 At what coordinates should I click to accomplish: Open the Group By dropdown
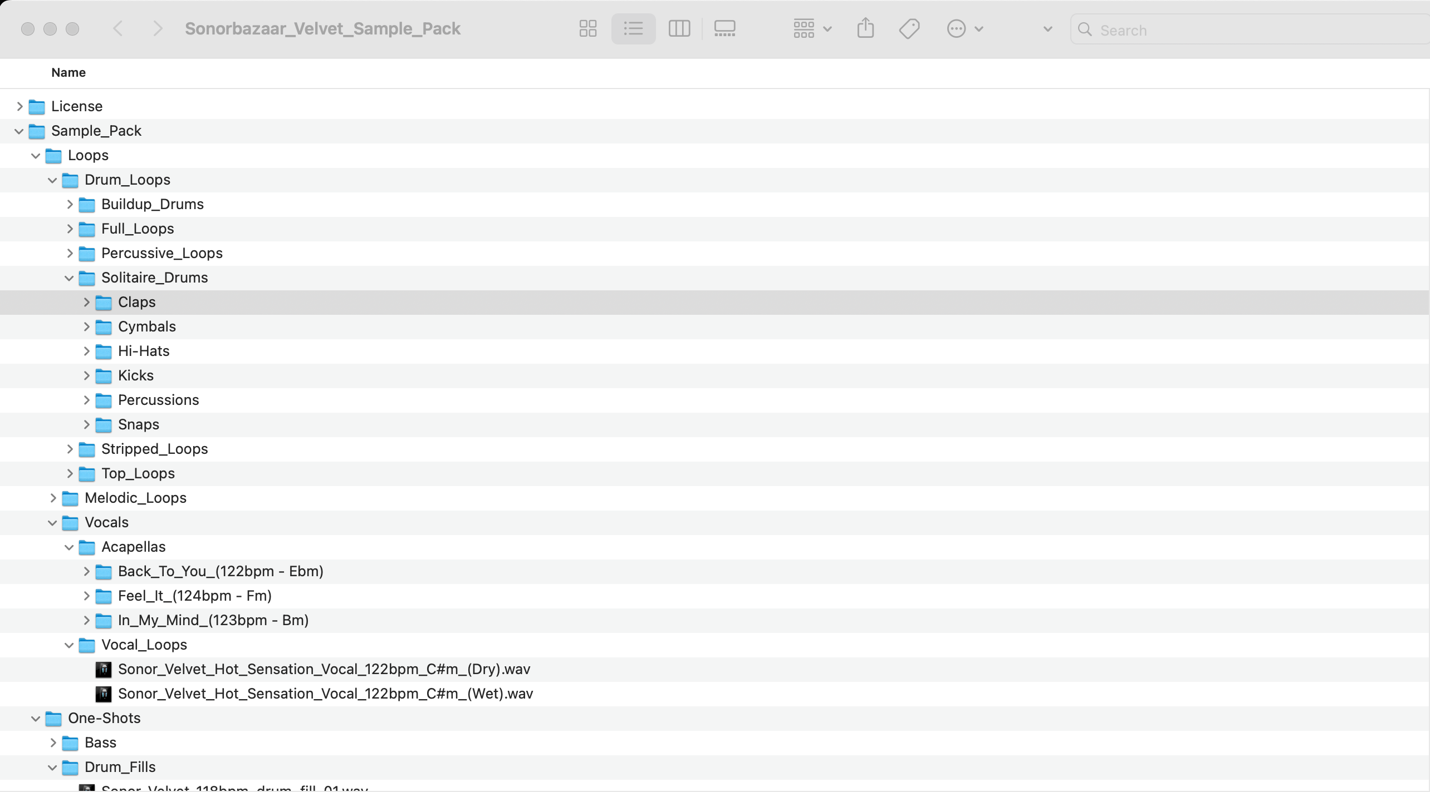(812, 29)
